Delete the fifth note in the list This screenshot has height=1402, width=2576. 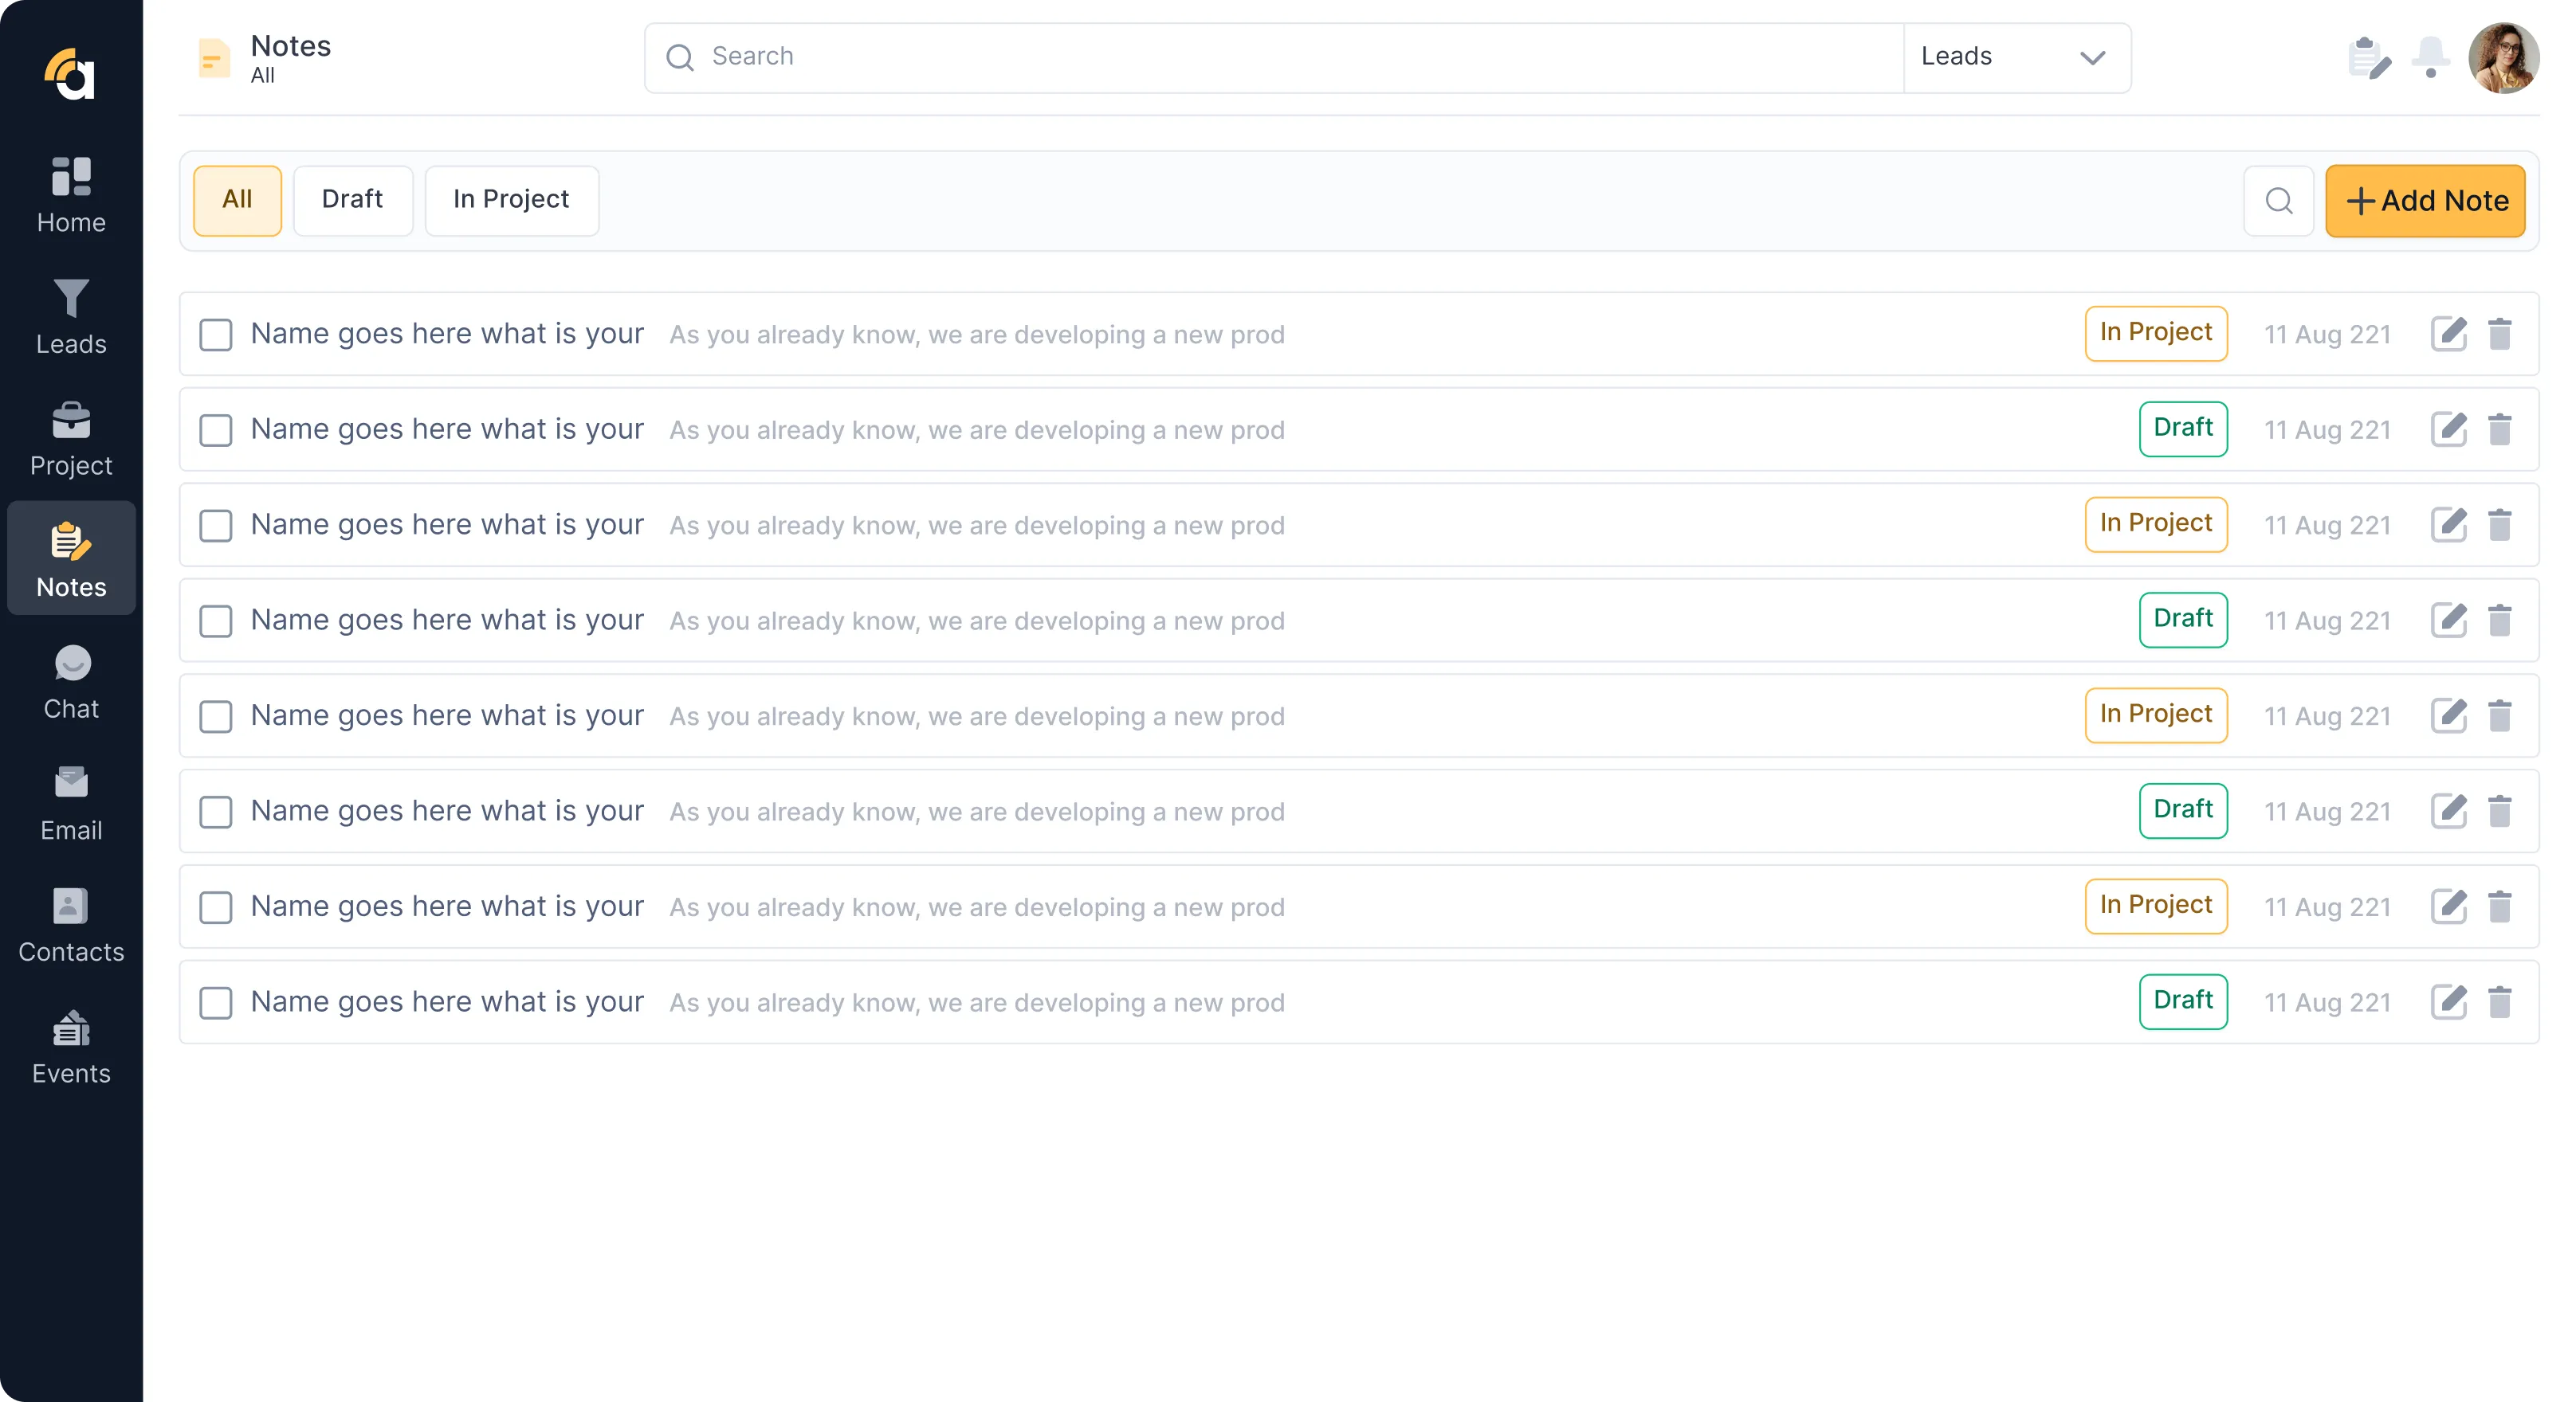coord(2500,715)
